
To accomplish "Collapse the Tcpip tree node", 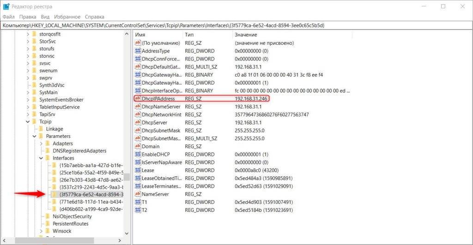I will coord(28,122).
